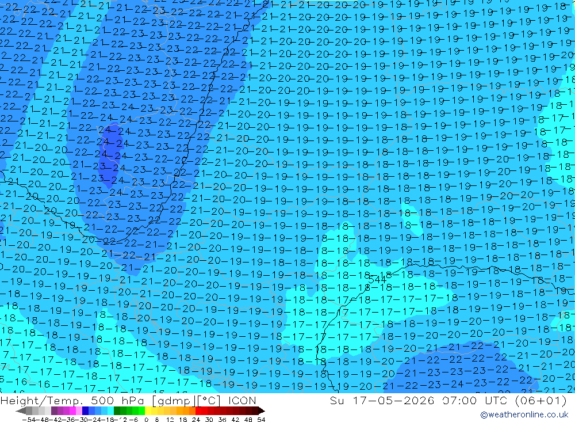Click the "Height/Temp. 500 hPa" map title
The image size is (575, 422).
coord(72,400)
